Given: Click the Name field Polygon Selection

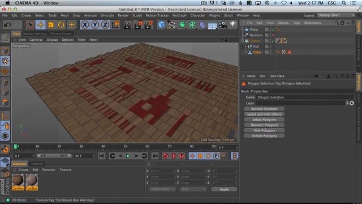Looking at the screenshot, I should pos(305,97).
